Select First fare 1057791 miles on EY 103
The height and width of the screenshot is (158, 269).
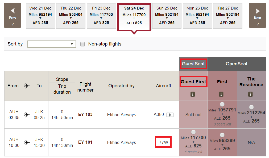[222, 104]
